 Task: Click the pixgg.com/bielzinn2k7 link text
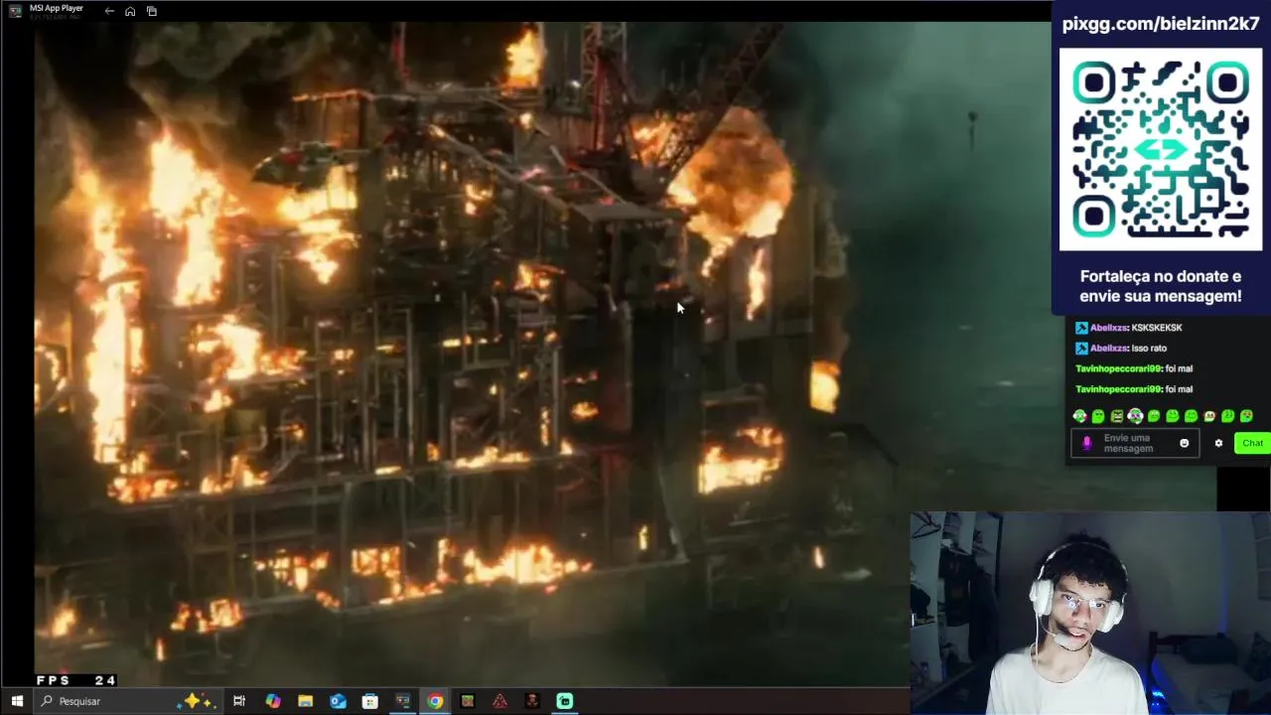(1161, 25)
